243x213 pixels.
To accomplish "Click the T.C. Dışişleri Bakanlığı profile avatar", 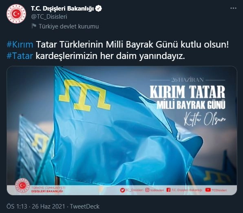I will 16,14.
